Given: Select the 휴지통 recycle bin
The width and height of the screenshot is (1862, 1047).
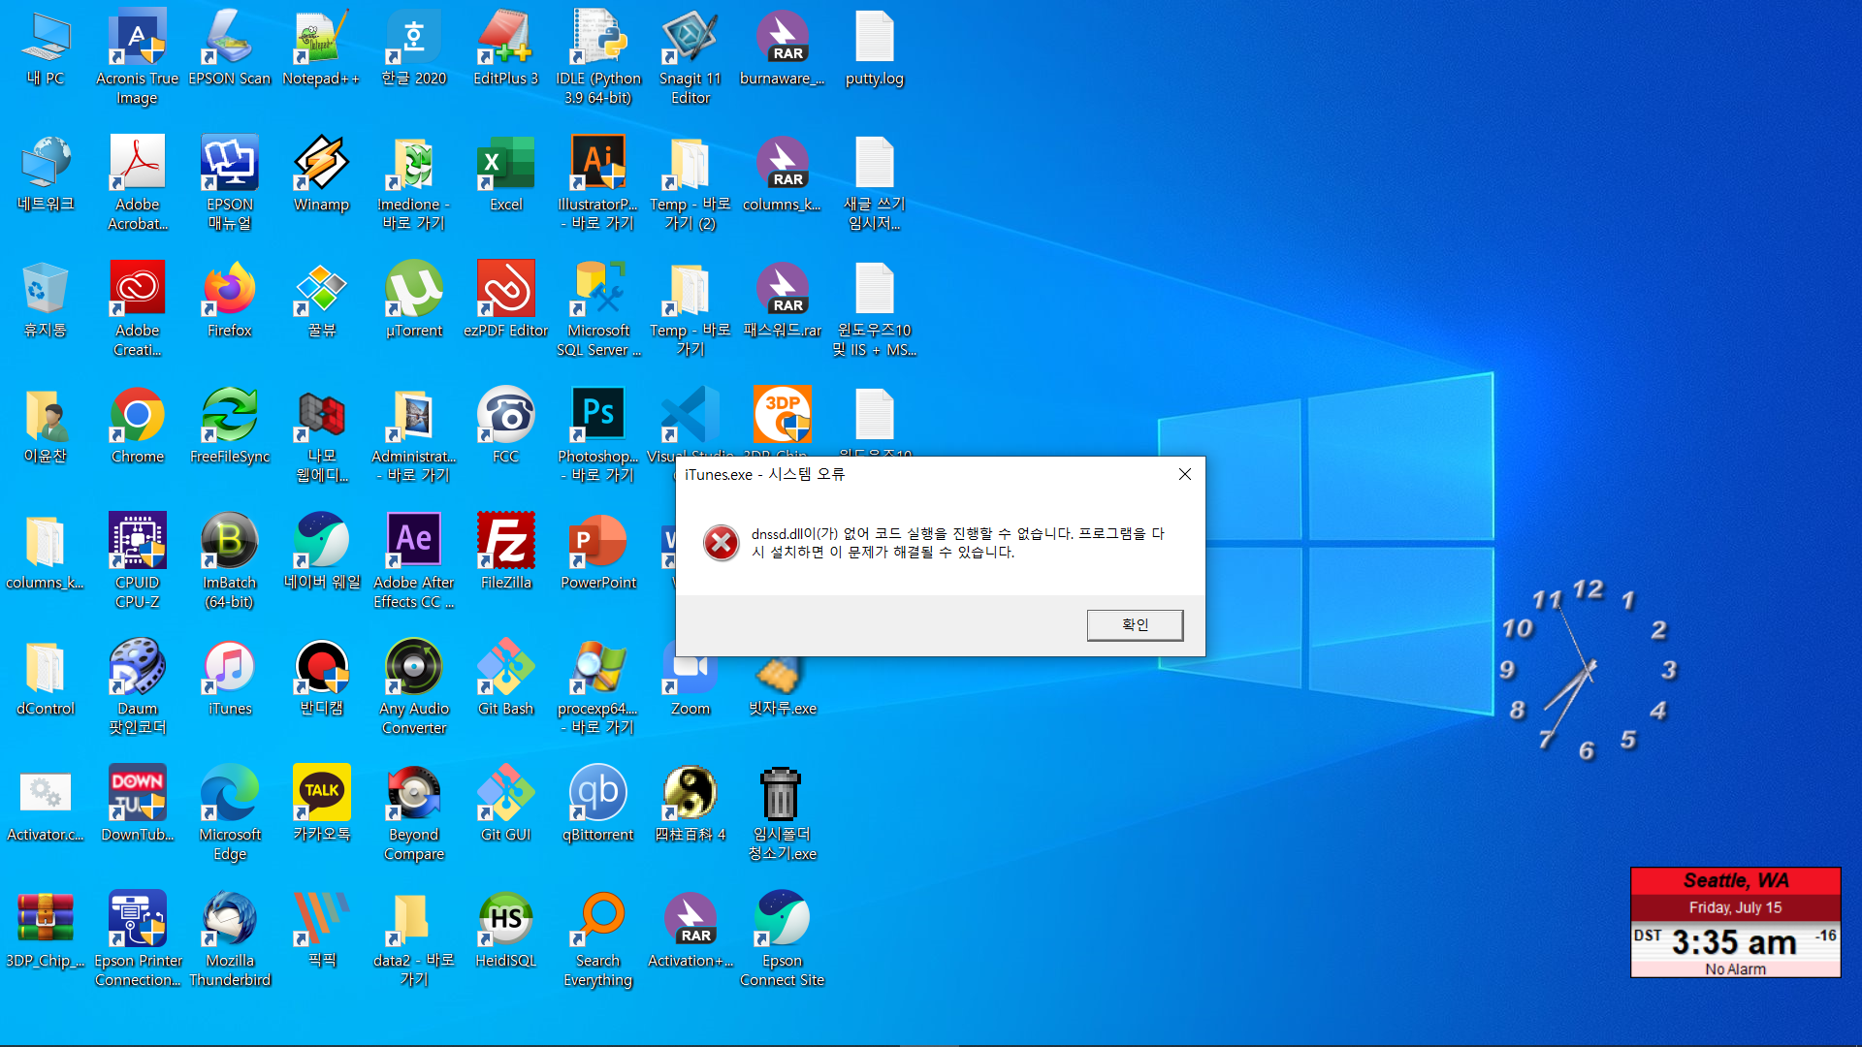Looking at the screenshot, I should [x=46, y=301].
